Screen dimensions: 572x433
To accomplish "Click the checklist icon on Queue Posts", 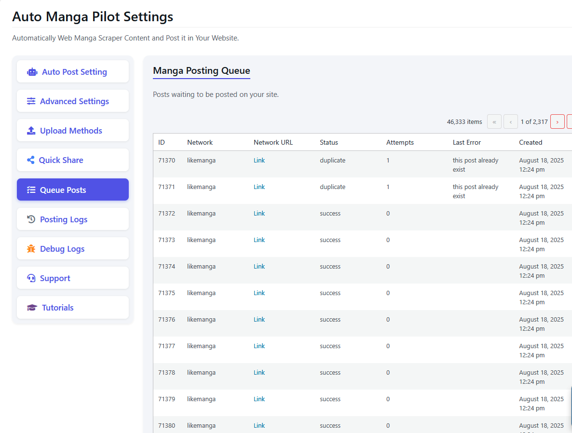I will [x=31, y=190].
